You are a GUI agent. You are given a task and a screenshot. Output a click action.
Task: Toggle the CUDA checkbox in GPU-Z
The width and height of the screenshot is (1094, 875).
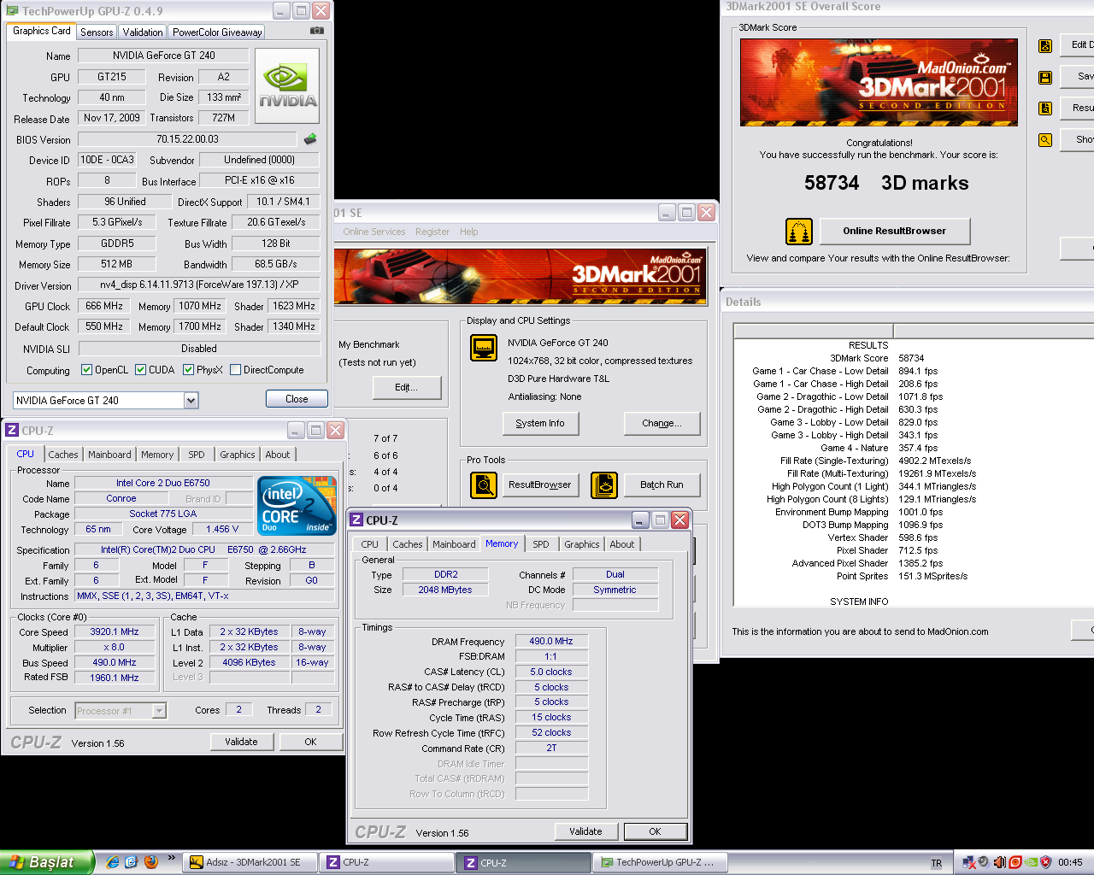tap(140, 370)
